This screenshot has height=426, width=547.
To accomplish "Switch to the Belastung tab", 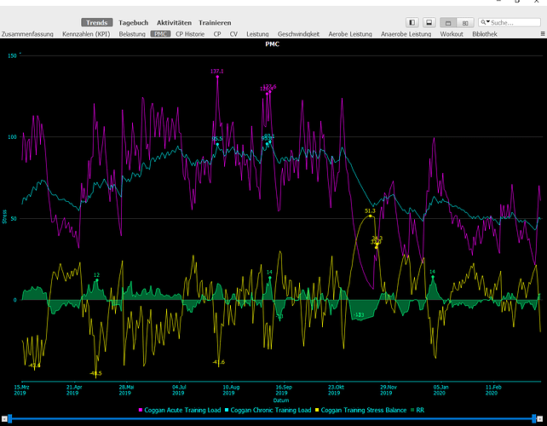I will [x=132, y=34].
